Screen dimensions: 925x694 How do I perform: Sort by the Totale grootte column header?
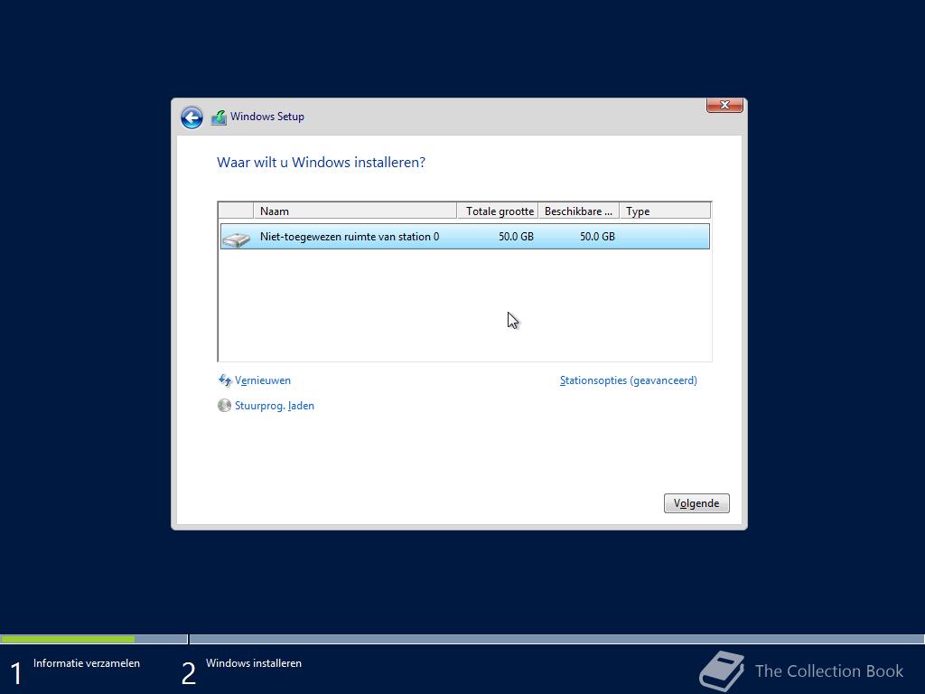(498, 211)
